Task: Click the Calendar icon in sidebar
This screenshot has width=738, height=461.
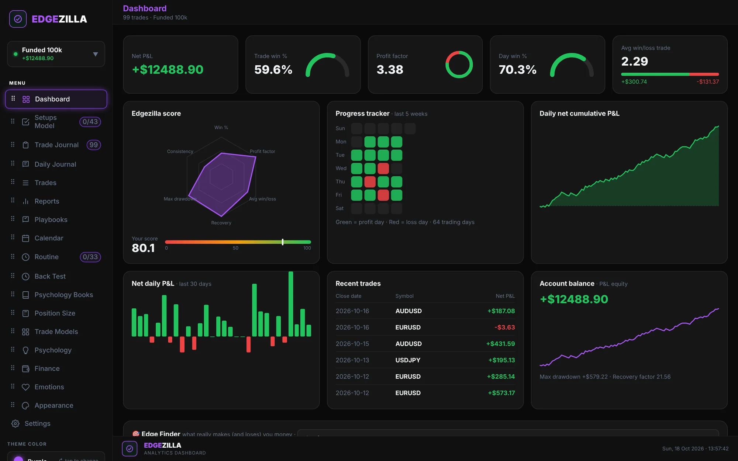Action: [25, 238]
